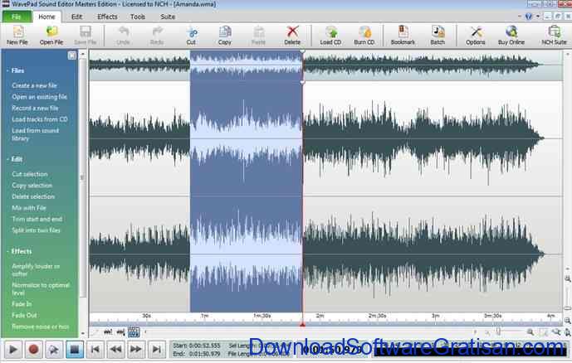Click the Save File toolbar icon
The height and width of the screenshot is (363, 572).
pos(86,36)
